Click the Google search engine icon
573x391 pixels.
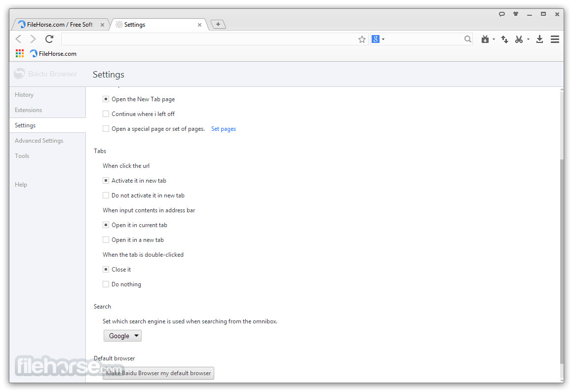pos(375,39)
